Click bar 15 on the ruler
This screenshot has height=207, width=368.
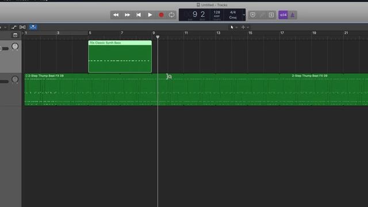click(250, 33)
